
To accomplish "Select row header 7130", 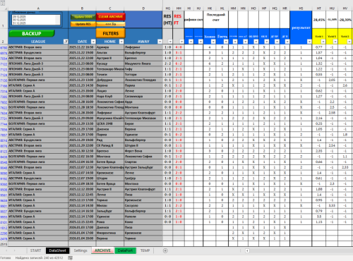I will (x=4, y=80).
